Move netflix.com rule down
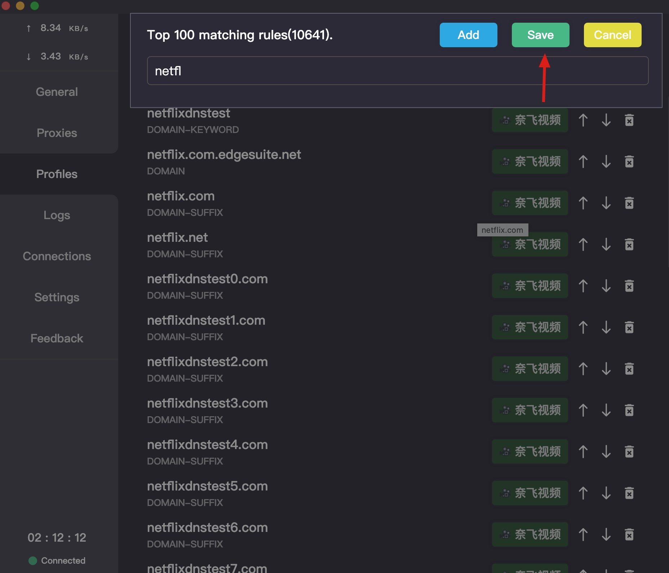 pos(606,203)
